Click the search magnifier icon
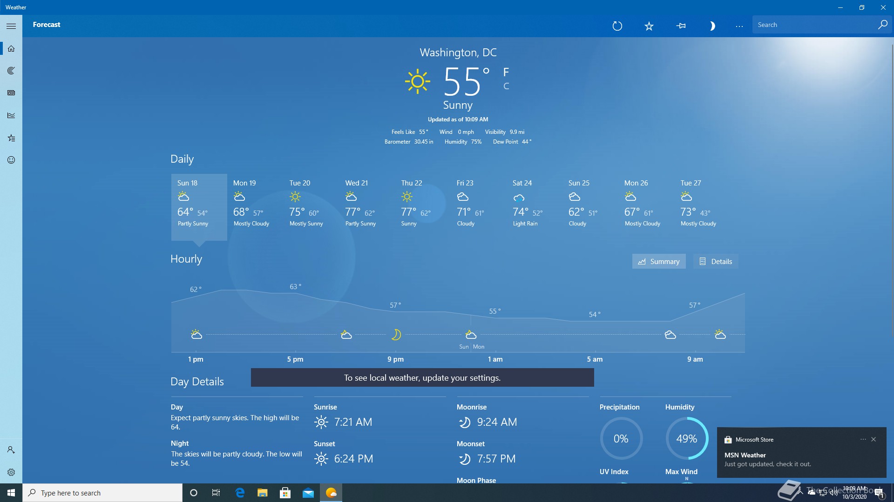Viewport: 894px width, 502px height. pos(882,25)
